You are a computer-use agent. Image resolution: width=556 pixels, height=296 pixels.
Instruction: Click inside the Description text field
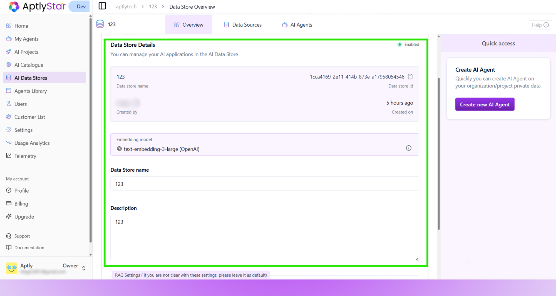pos(264,237)
